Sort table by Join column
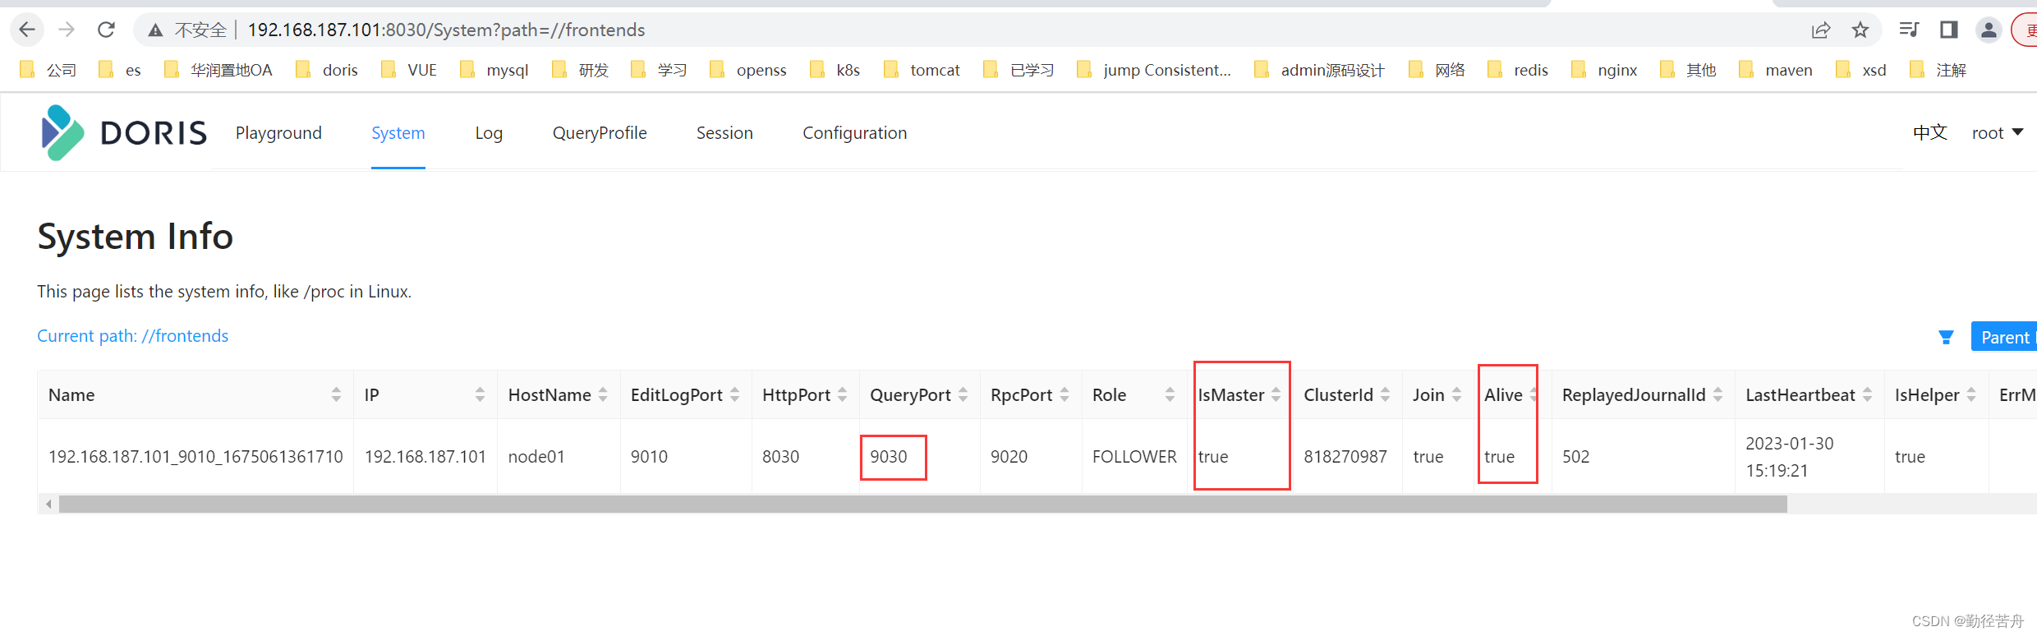This screenshot has width=2037, height=636. click(1456, 394)
